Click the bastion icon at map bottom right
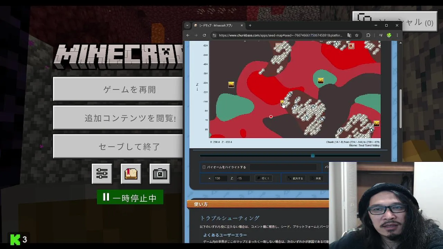This screenshot has height=249, width=443. [x=377, y=123]
